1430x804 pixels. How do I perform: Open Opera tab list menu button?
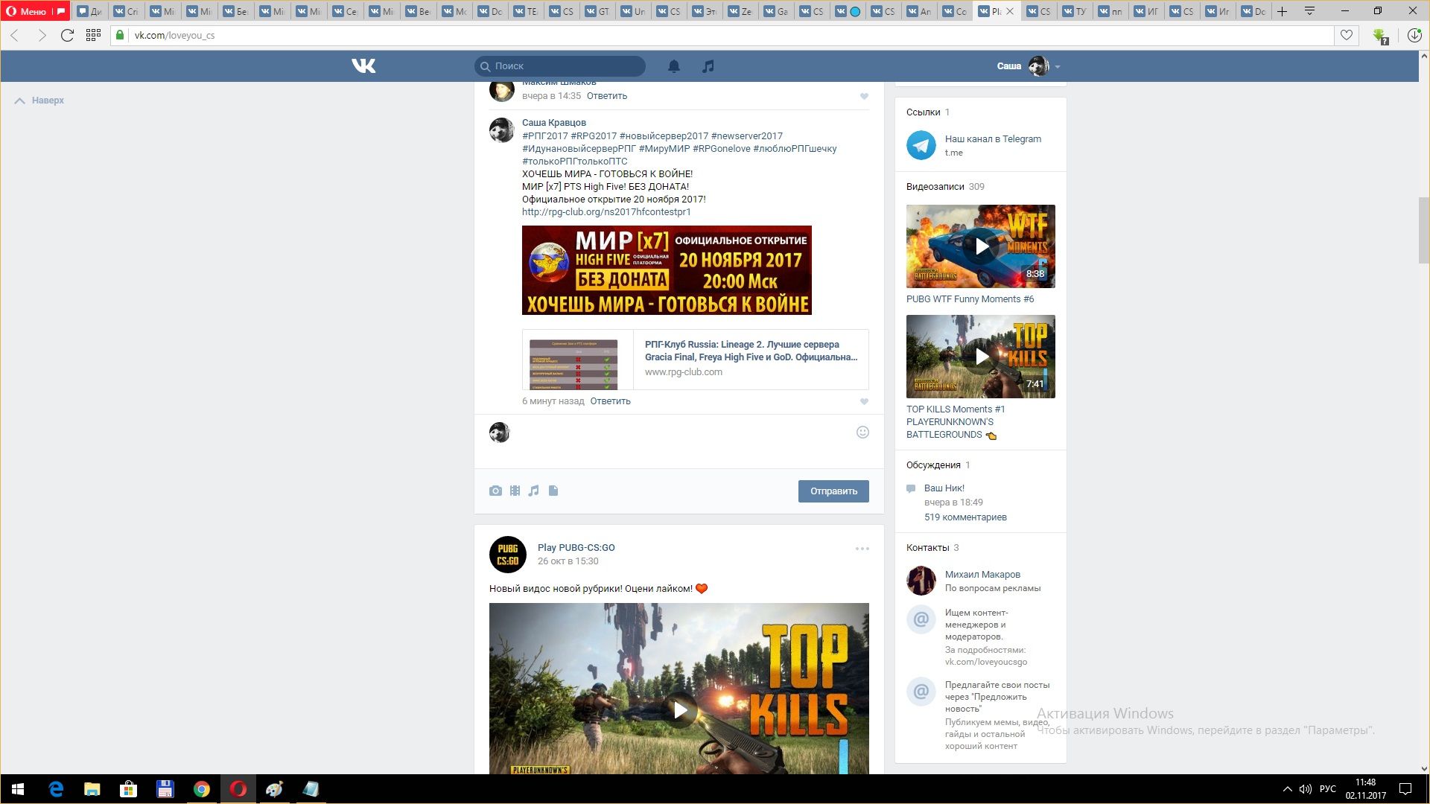[1309, 11]
